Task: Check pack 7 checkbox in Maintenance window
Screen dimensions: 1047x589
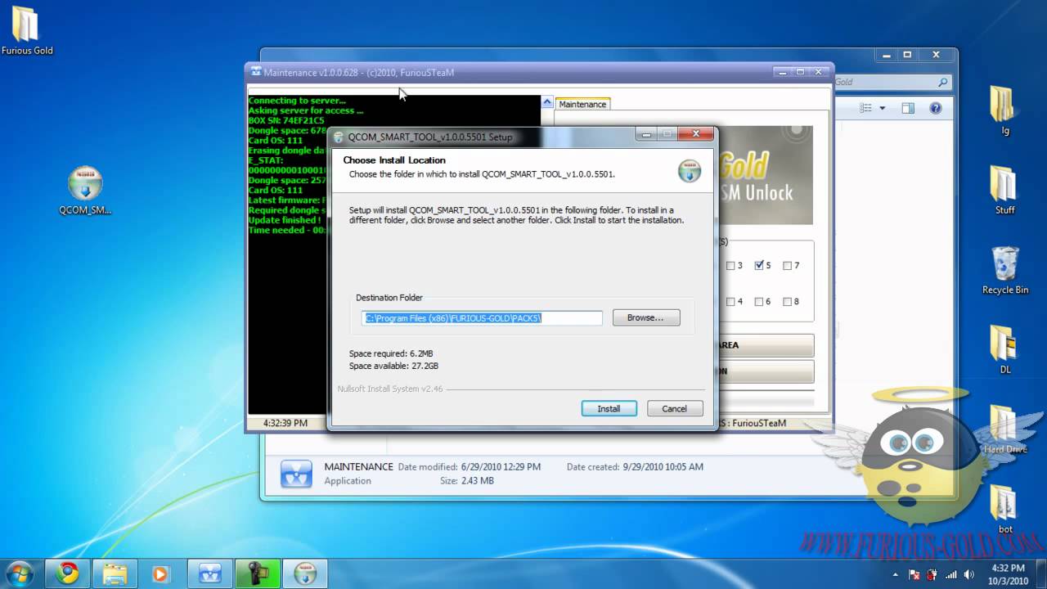Action: coord(787,265)
